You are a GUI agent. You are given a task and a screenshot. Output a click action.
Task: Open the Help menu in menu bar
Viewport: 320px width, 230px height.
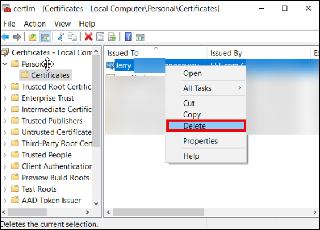(87, 24)
